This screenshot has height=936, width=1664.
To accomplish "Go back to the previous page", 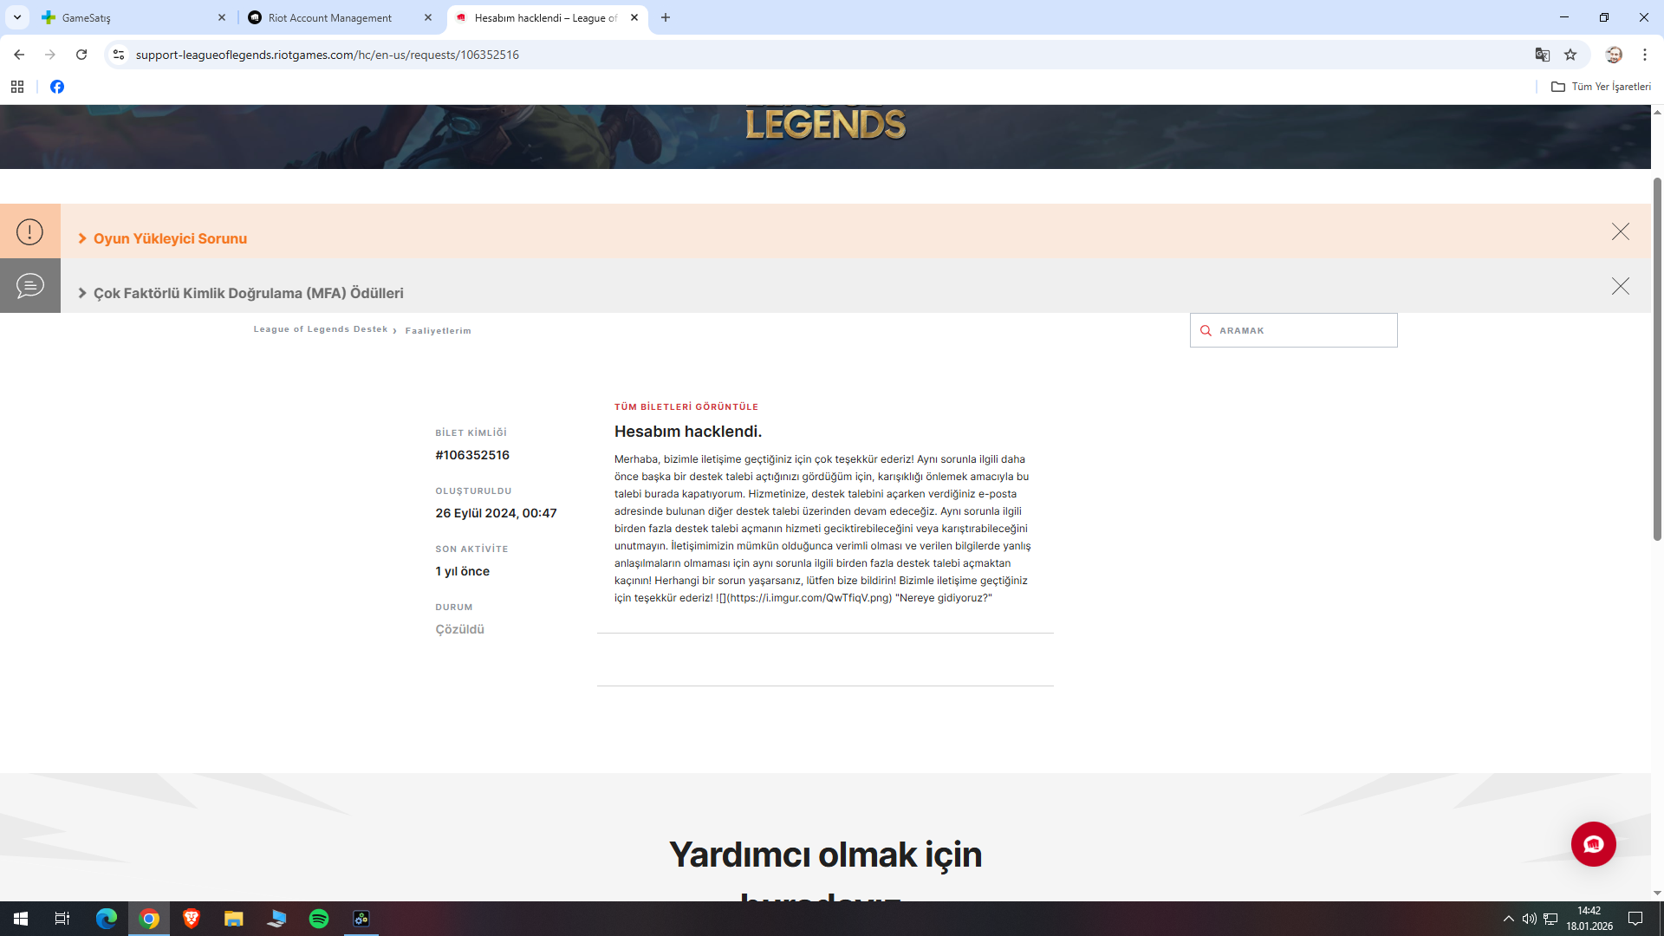I will [19, 55].
